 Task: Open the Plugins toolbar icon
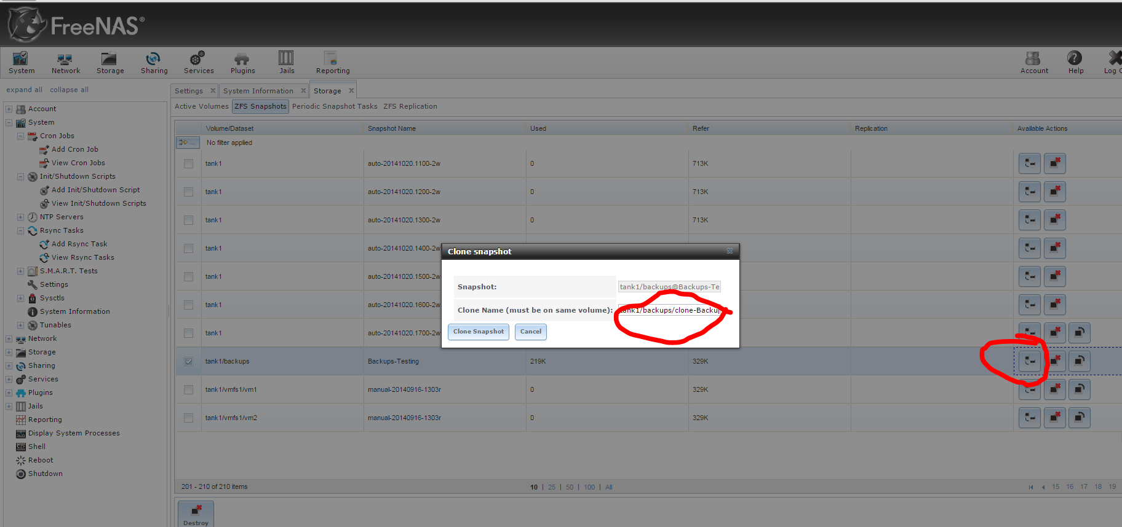242,63
